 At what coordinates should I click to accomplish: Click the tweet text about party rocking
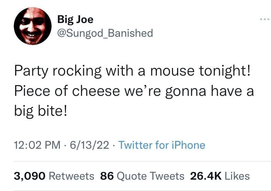click(134, 90)
